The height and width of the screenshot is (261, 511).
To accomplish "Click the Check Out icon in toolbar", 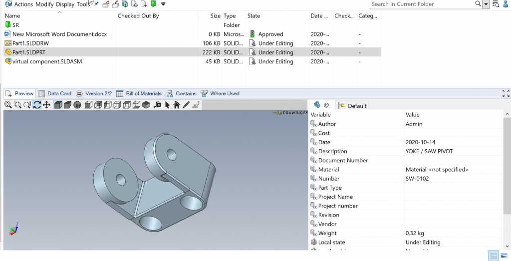I will 106,4.
